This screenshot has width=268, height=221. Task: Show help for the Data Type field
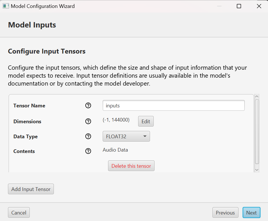coord(88,137)
